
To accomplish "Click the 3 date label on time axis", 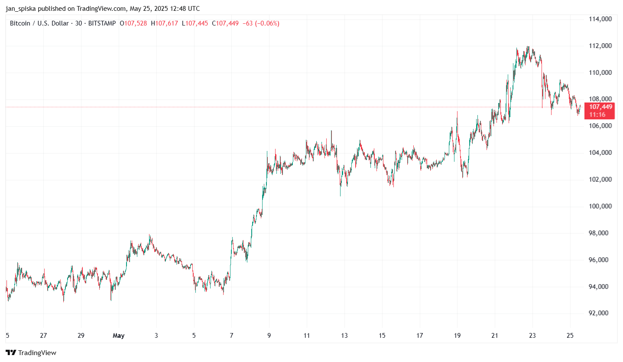I will pyautogui.click(x=156, y=336).
